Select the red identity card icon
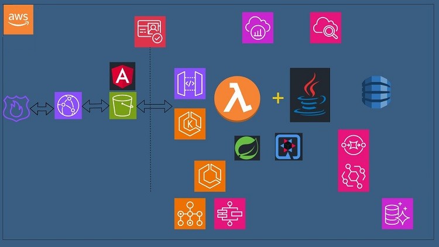The image size is (439, 247). click(150, 32)
